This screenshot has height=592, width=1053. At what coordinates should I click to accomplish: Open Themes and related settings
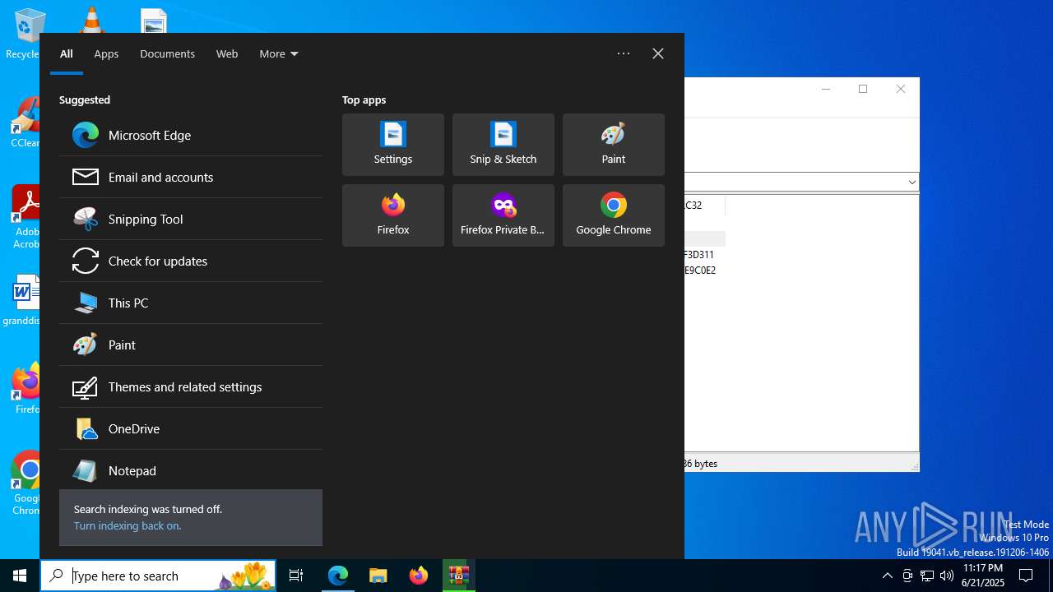191,386
